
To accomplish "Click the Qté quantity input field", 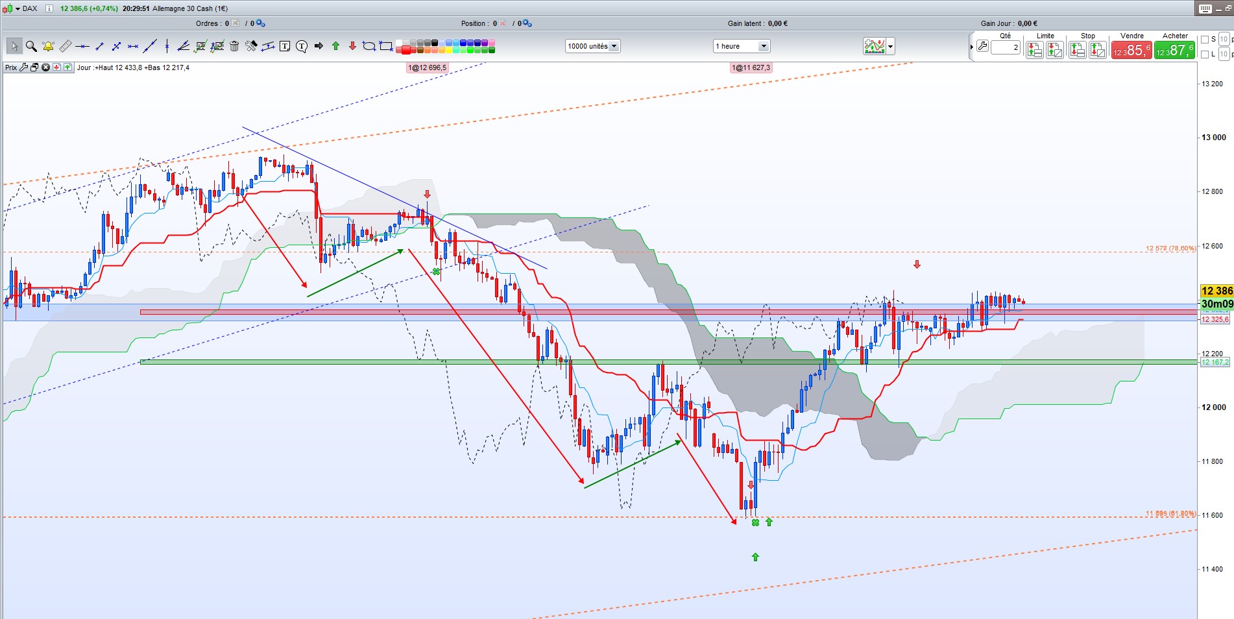I will point(1006,47).
